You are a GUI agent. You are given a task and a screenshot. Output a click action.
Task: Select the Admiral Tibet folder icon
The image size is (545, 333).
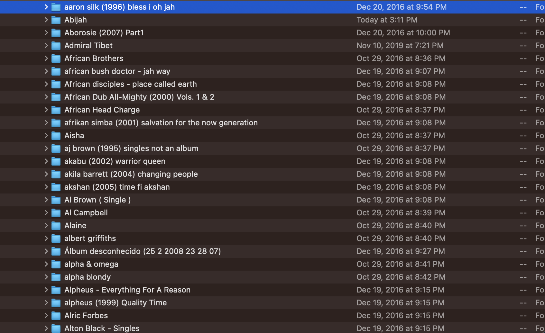coord(56,46)
